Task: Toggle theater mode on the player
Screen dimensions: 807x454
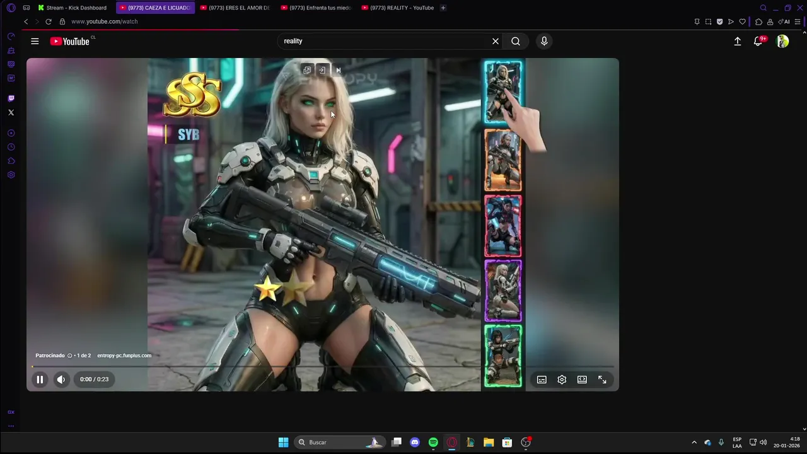Action: [582, 380]
